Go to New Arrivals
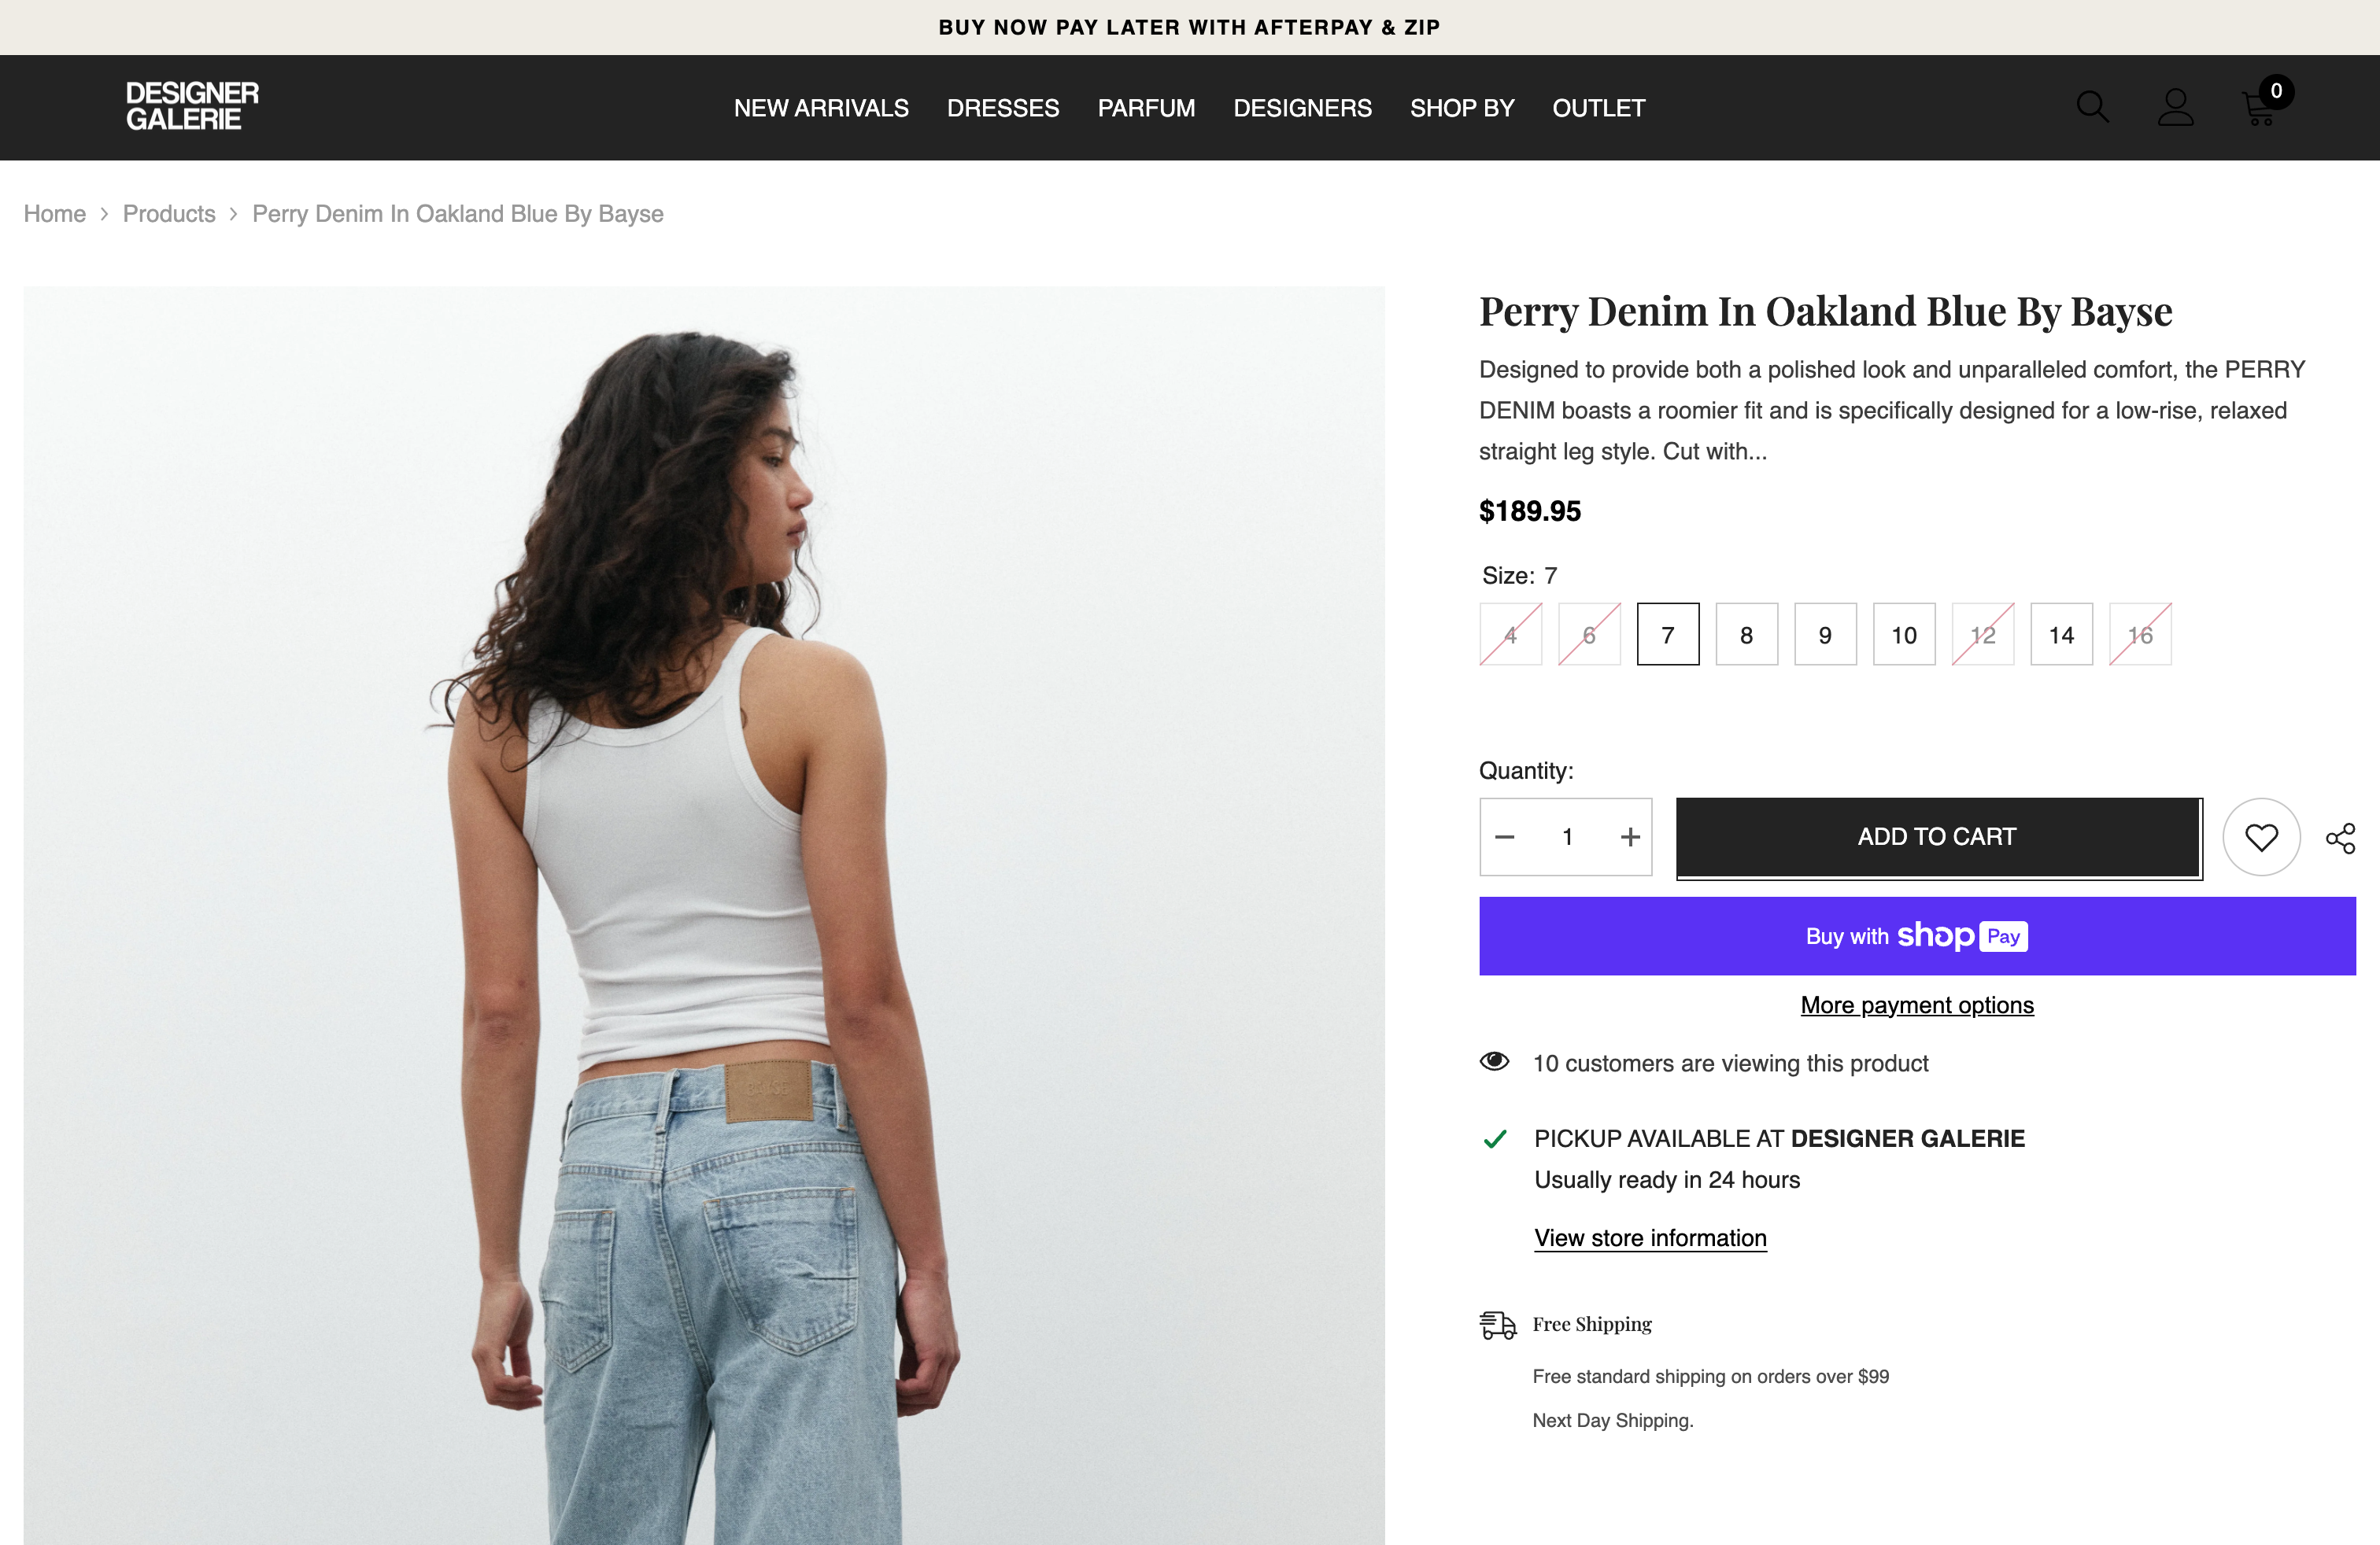This screenshot has width=2380, height=1545. 821,108
